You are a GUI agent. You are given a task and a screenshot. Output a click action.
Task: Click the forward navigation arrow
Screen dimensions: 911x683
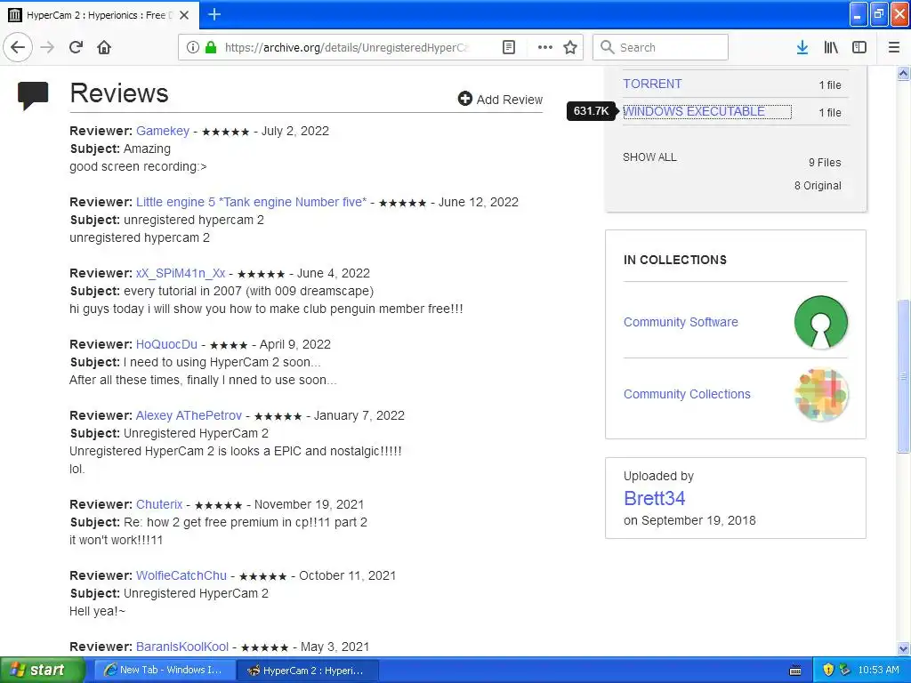[x=47, y=47]
